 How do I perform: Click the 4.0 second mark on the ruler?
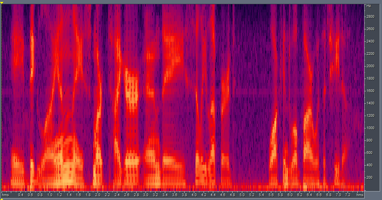coord(194,195)
